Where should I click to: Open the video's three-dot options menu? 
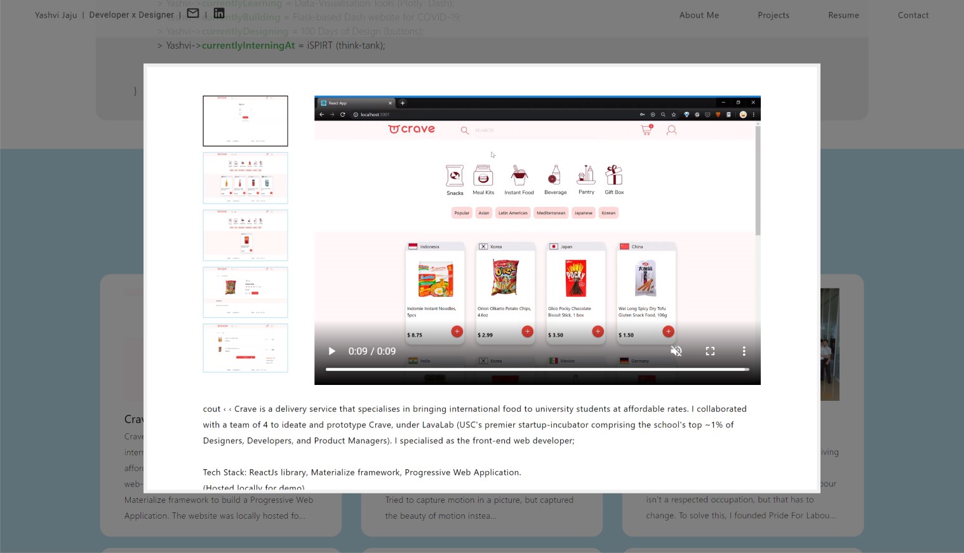coord(744,351)
